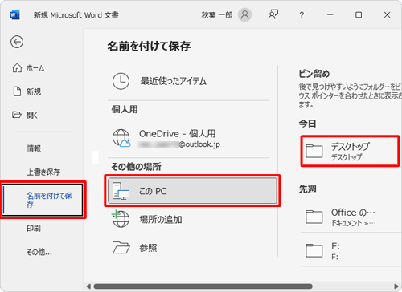Click the home icon beside ホーム
The image size is (402, 292).
coord(17,68)
